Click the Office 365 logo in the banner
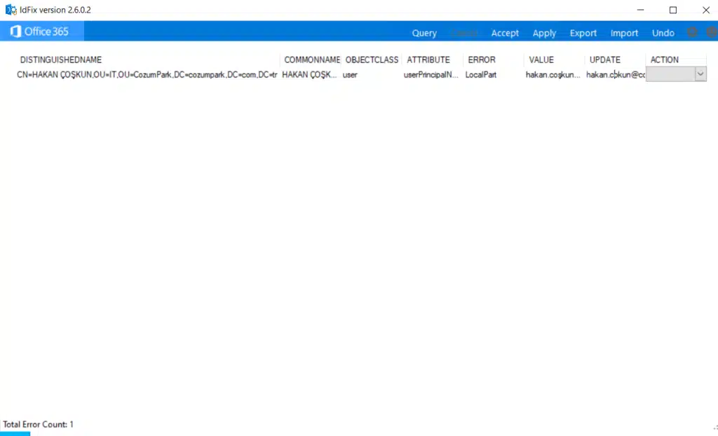This screenshot has width=718, height=436. (40, 31)
